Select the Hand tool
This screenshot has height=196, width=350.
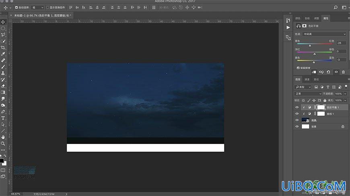tap(3, 137)
